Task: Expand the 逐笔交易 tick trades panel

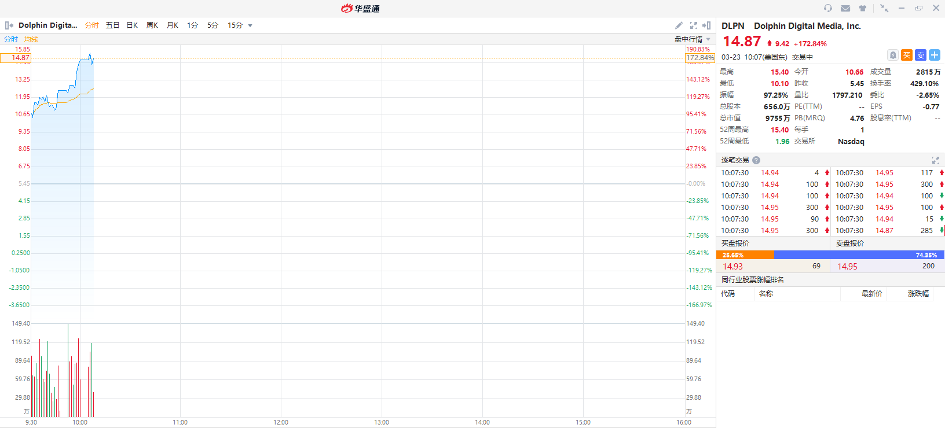Action: pos(935,160)
